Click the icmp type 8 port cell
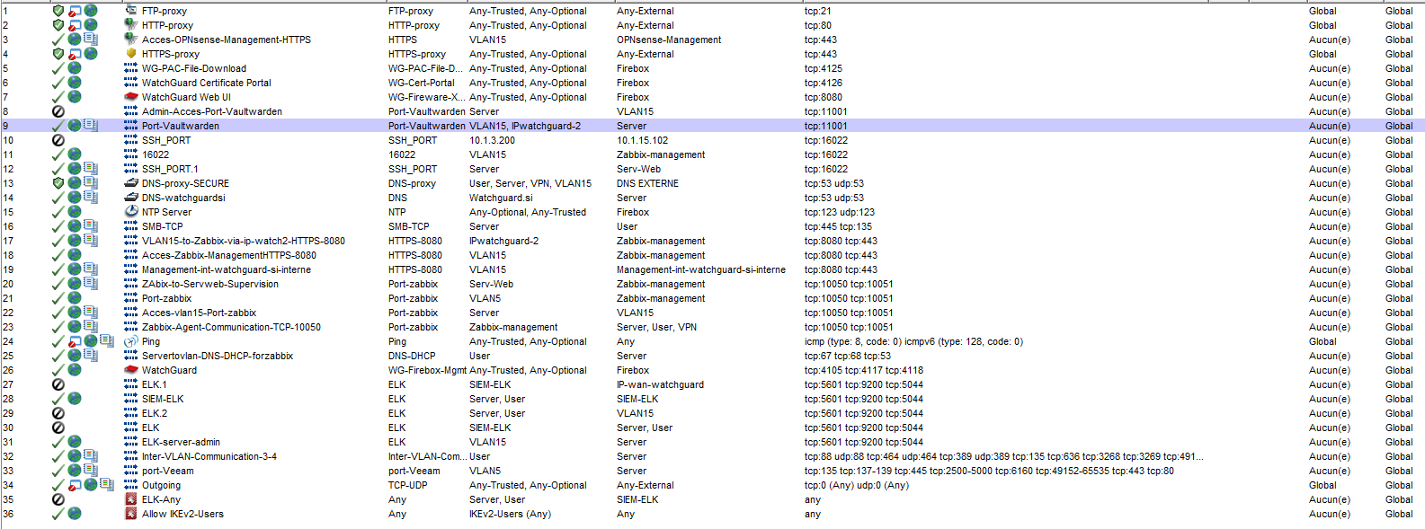This screenshot has width=1425, height=529. click(913, 341)
